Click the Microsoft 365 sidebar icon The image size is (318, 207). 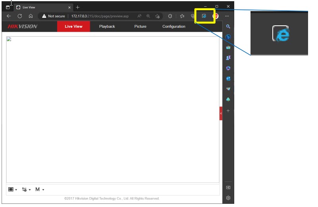pyautogui.click(x=228, y=68)
